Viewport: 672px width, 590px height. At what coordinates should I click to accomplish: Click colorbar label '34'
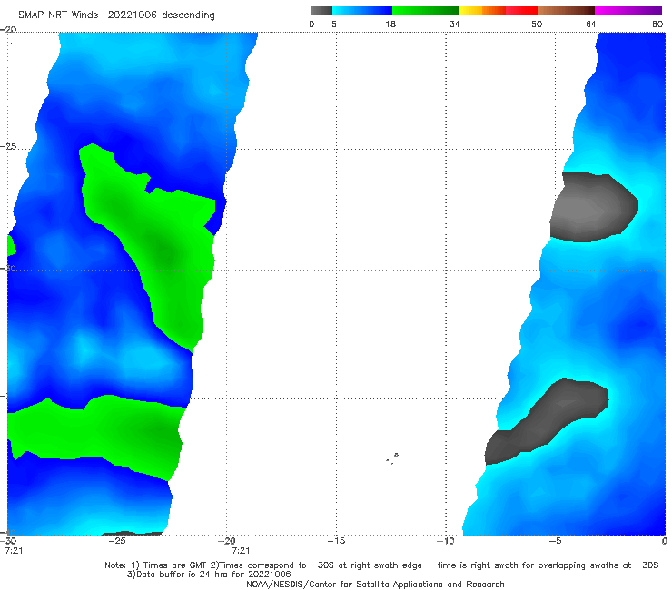point(455,24)
